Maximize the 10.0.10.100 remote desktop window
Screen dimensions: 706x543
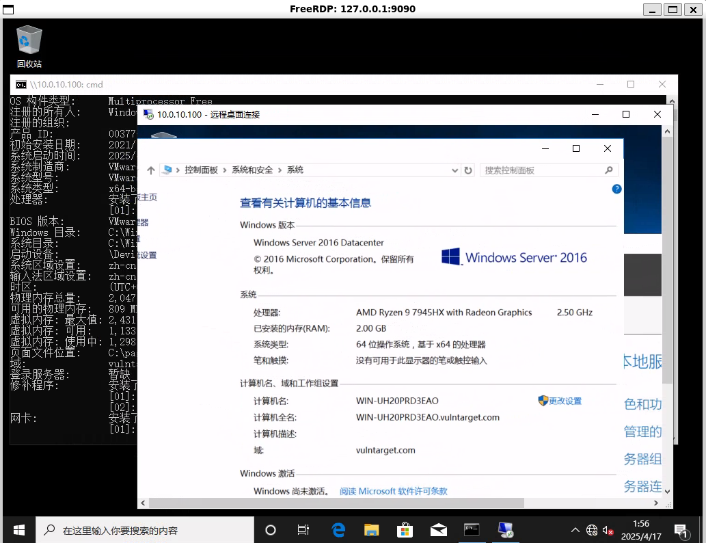click(x=626, y=114)
